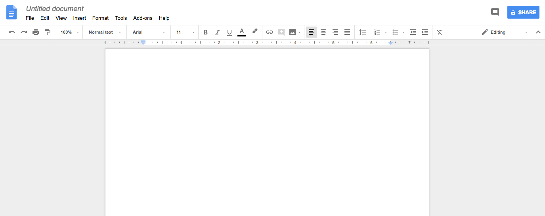
Task: Decrease the indent
Action: pos(413,32)
